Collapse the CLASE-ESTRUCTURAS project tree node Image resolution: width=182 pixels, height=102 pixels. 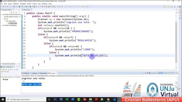tap(1, 14)
